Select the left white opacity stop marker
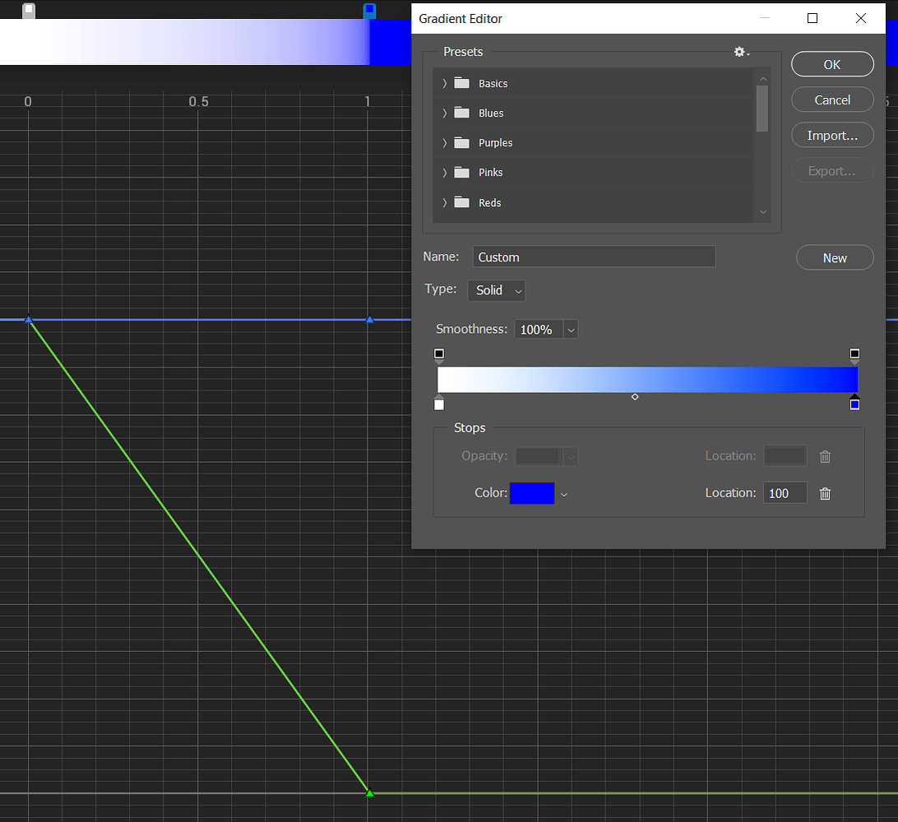 pos(438,353)
